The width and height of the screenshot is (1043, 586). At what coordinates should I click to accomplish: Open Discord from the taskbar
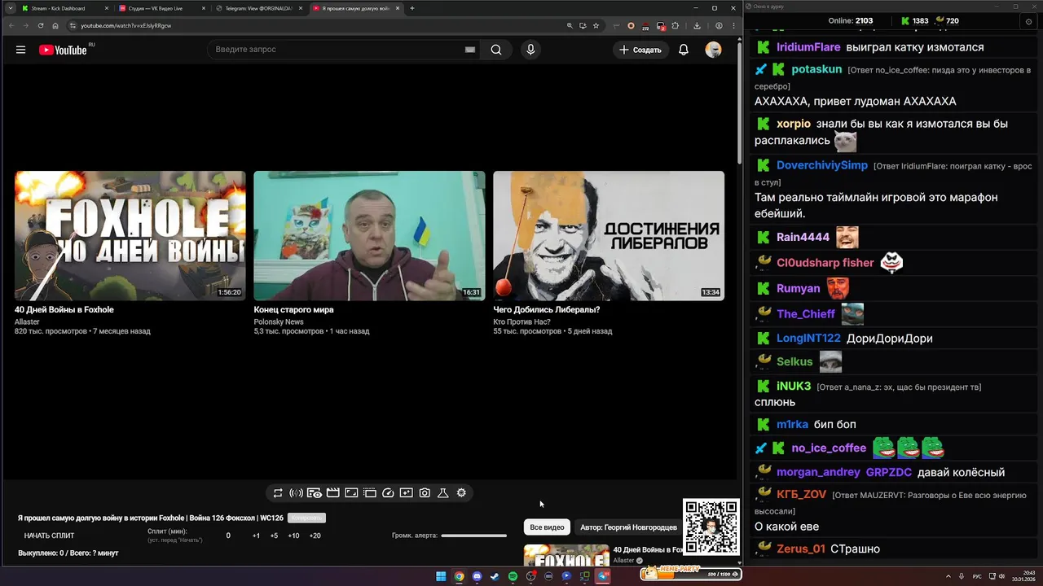click(477, 576)
